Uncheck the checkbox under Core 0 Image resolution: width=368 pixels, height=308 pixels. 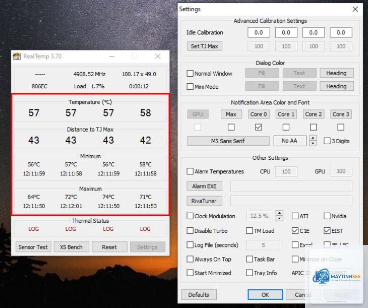(259, 127)
